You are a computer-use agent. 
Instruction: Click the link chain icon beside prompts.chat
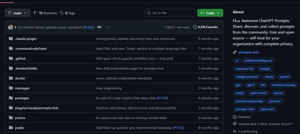pyautogui.click(x=235, y=52)
